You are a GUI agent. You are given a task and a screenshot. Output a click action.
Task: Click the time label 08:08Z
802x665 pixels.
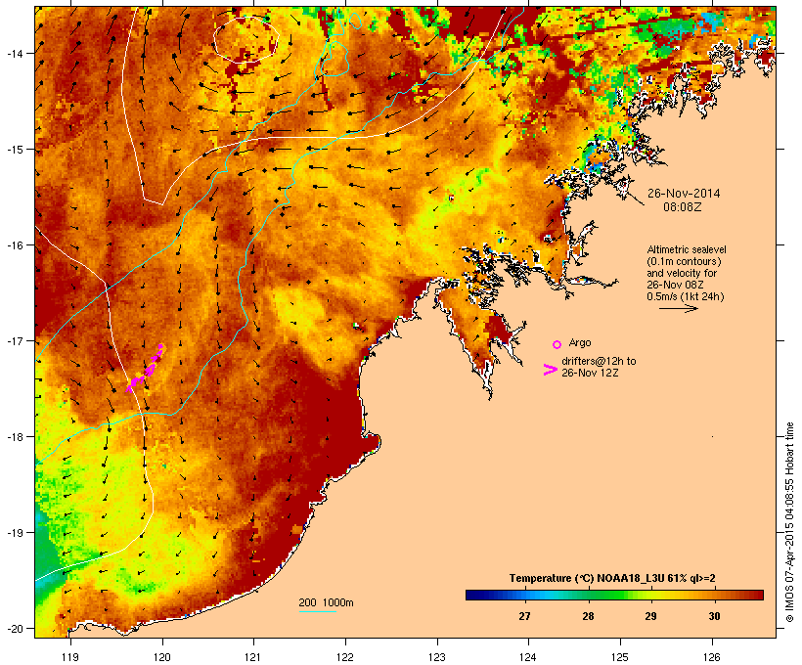click(x=683, y=207)
